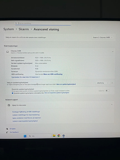Go to System in the breadcrumb
The width and height of the screenshot is (120, 160).
pyautogui.click(x=9, y=29)
